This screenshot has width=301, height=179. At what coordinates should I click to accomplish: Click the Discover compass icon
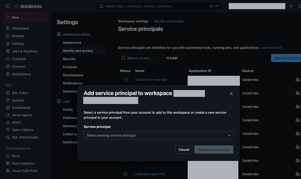(x=8, y=66)
